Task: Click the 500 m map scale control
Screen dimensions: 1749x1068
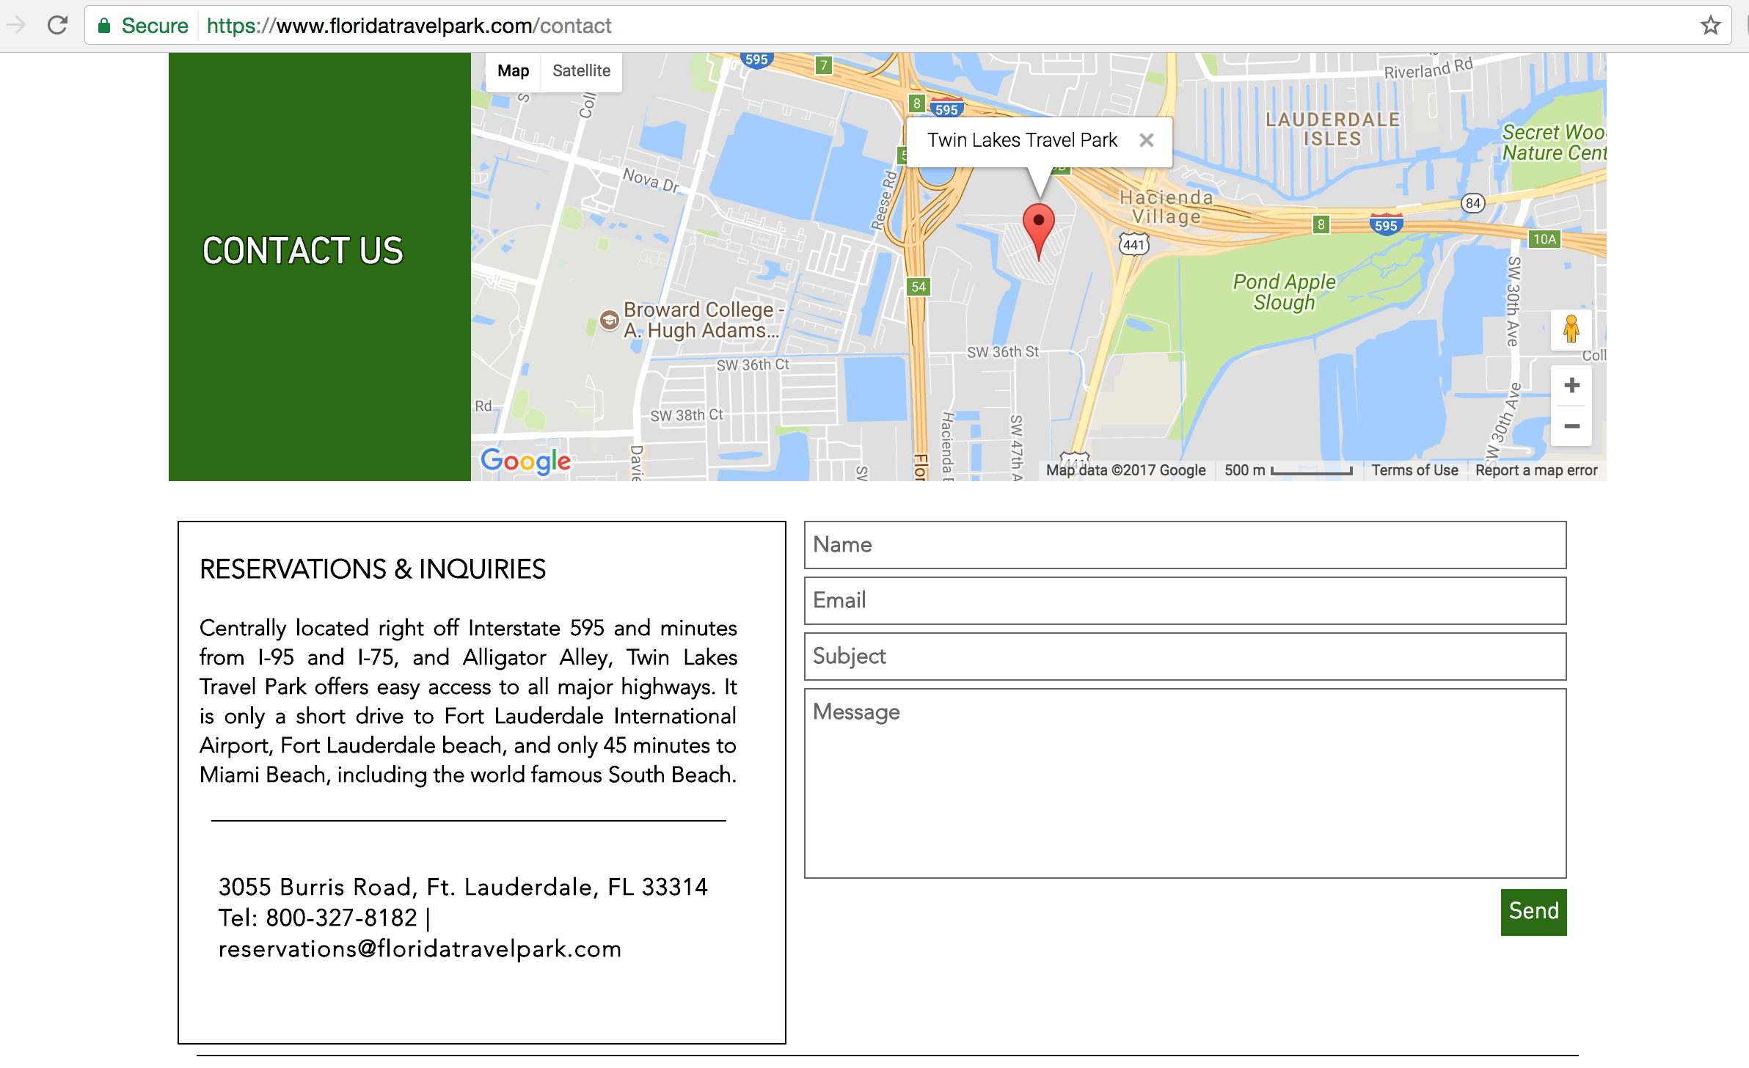Action: [x=1288, y=470]
